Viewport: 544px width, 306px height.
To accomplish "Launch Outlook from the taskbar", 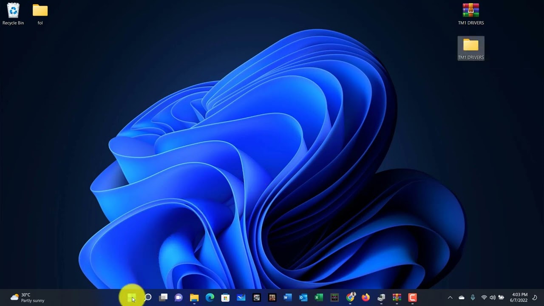I will click(x=303, y=297).
